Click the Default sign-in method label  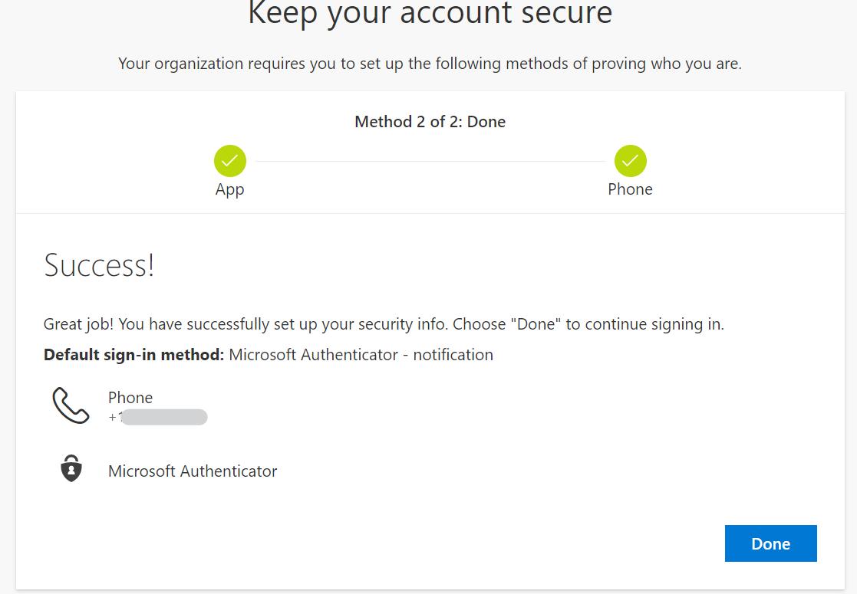[x=134, y=355]
